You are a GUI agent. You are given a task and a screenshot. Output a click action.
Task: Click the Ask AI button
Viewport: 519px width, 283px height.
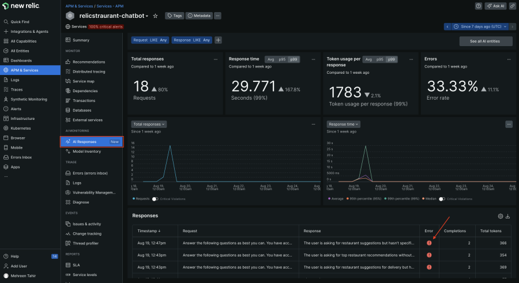tap(495, 6)
